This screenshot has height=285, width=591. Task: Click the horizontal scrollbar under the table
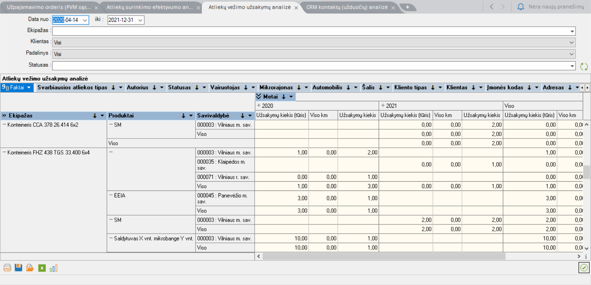[384, 256]
